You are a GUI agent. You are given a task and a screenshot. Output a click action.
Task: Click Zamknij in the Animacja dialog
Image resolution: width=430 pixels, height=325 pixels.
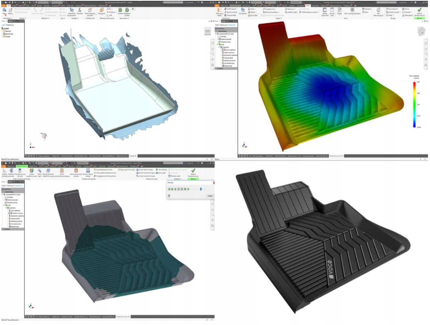[210, 195]
